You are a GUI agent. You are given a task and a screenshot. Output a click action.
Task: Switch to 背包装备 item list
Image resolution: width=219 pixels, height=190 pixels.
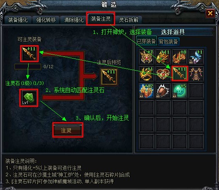(x=169, y=42)
